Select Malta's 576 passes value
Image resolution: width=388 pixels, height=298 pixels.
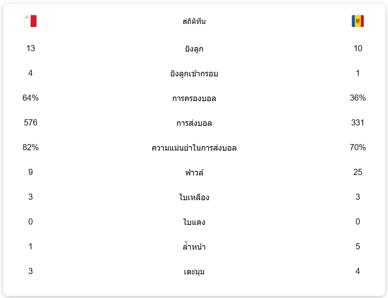click(31, 123)
